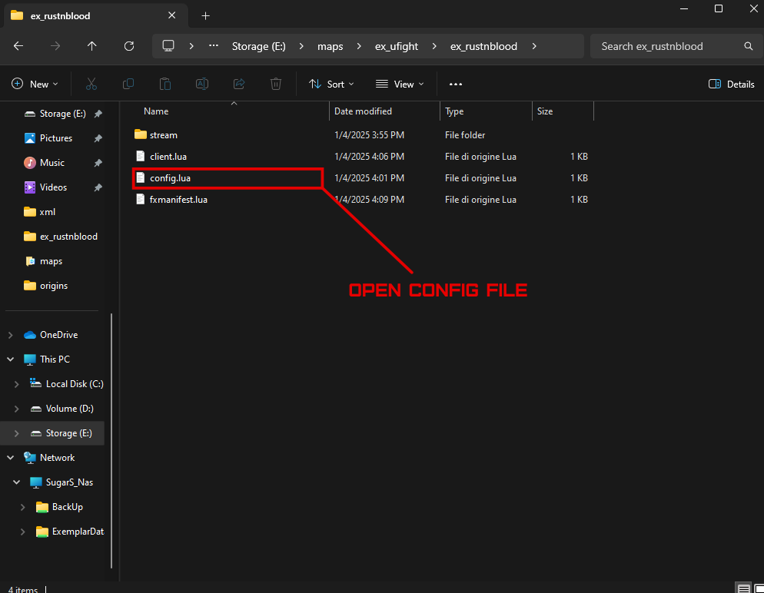Open Videos in Quick access
Screen dimensions: 764x593
pyautogui.click(x=46, y=187)
